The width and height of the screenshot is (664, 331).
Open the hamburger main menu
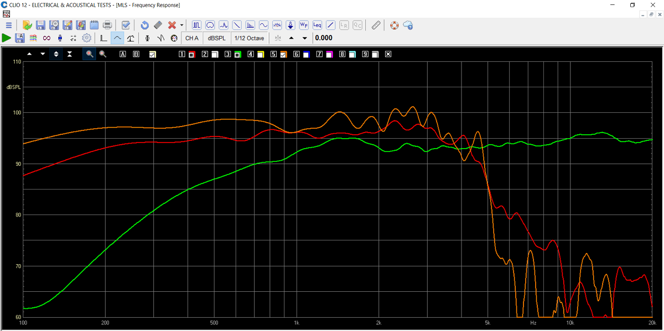(8, 25)
